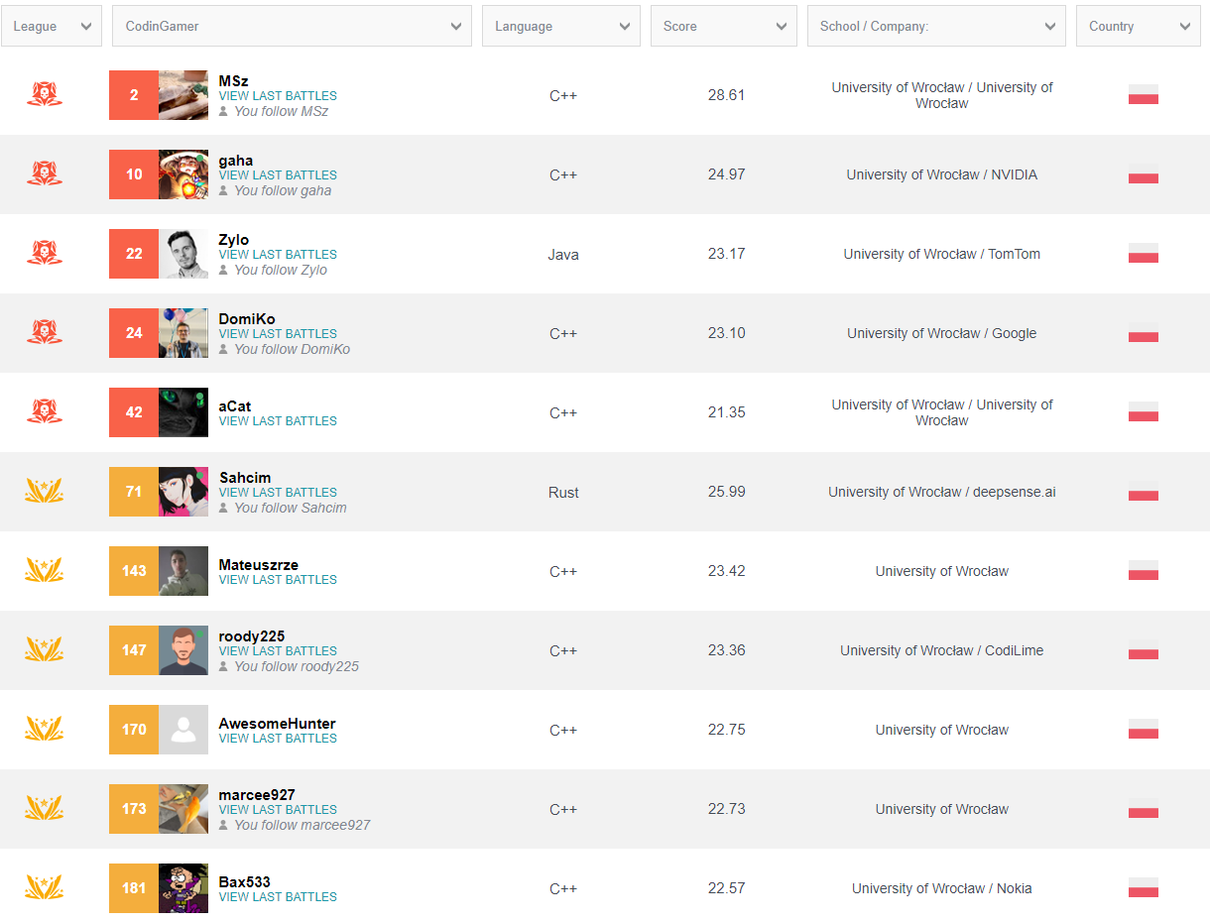Open the Country filter dropdown
Image resolution: width=1210 pixels, height=922 pixels.
(1138, 27)
